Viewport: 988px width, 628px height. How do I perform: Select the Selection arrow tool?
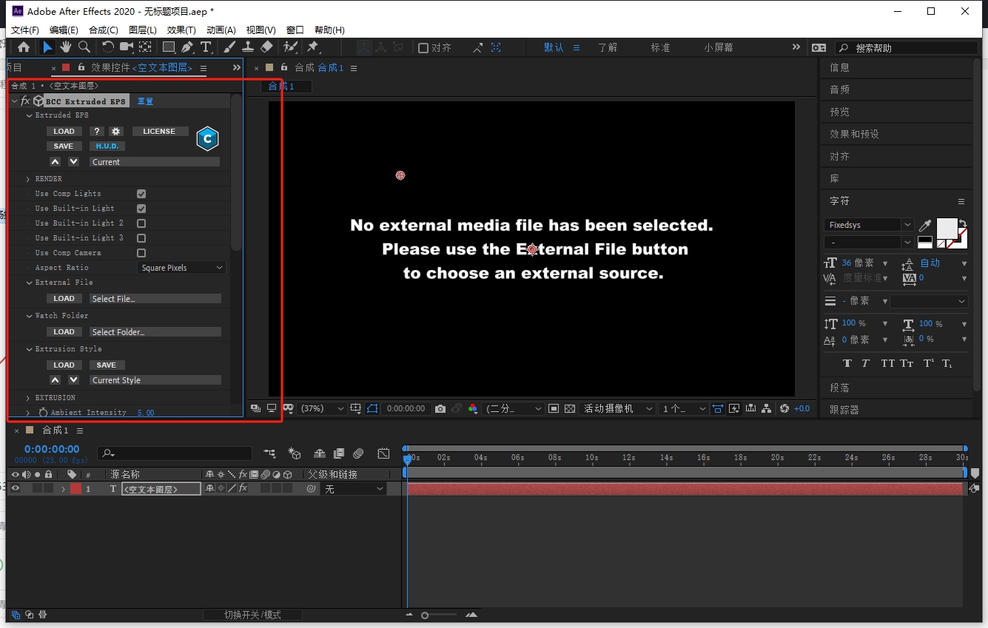click(47, 47)
